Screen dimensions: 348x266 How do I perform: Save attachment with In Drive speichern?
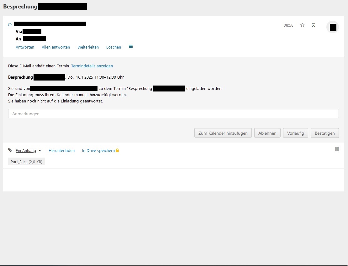98,150
